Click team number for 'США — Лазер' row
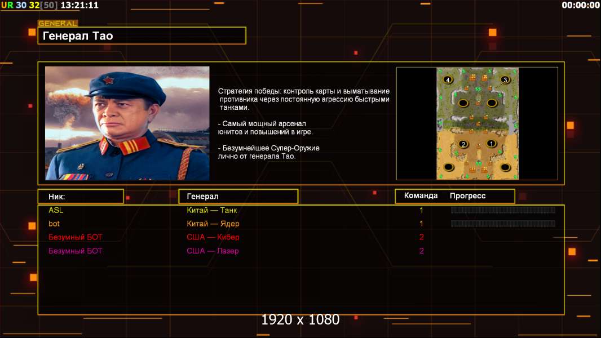Viewport: 601px width, 338px height. (421, 251)
